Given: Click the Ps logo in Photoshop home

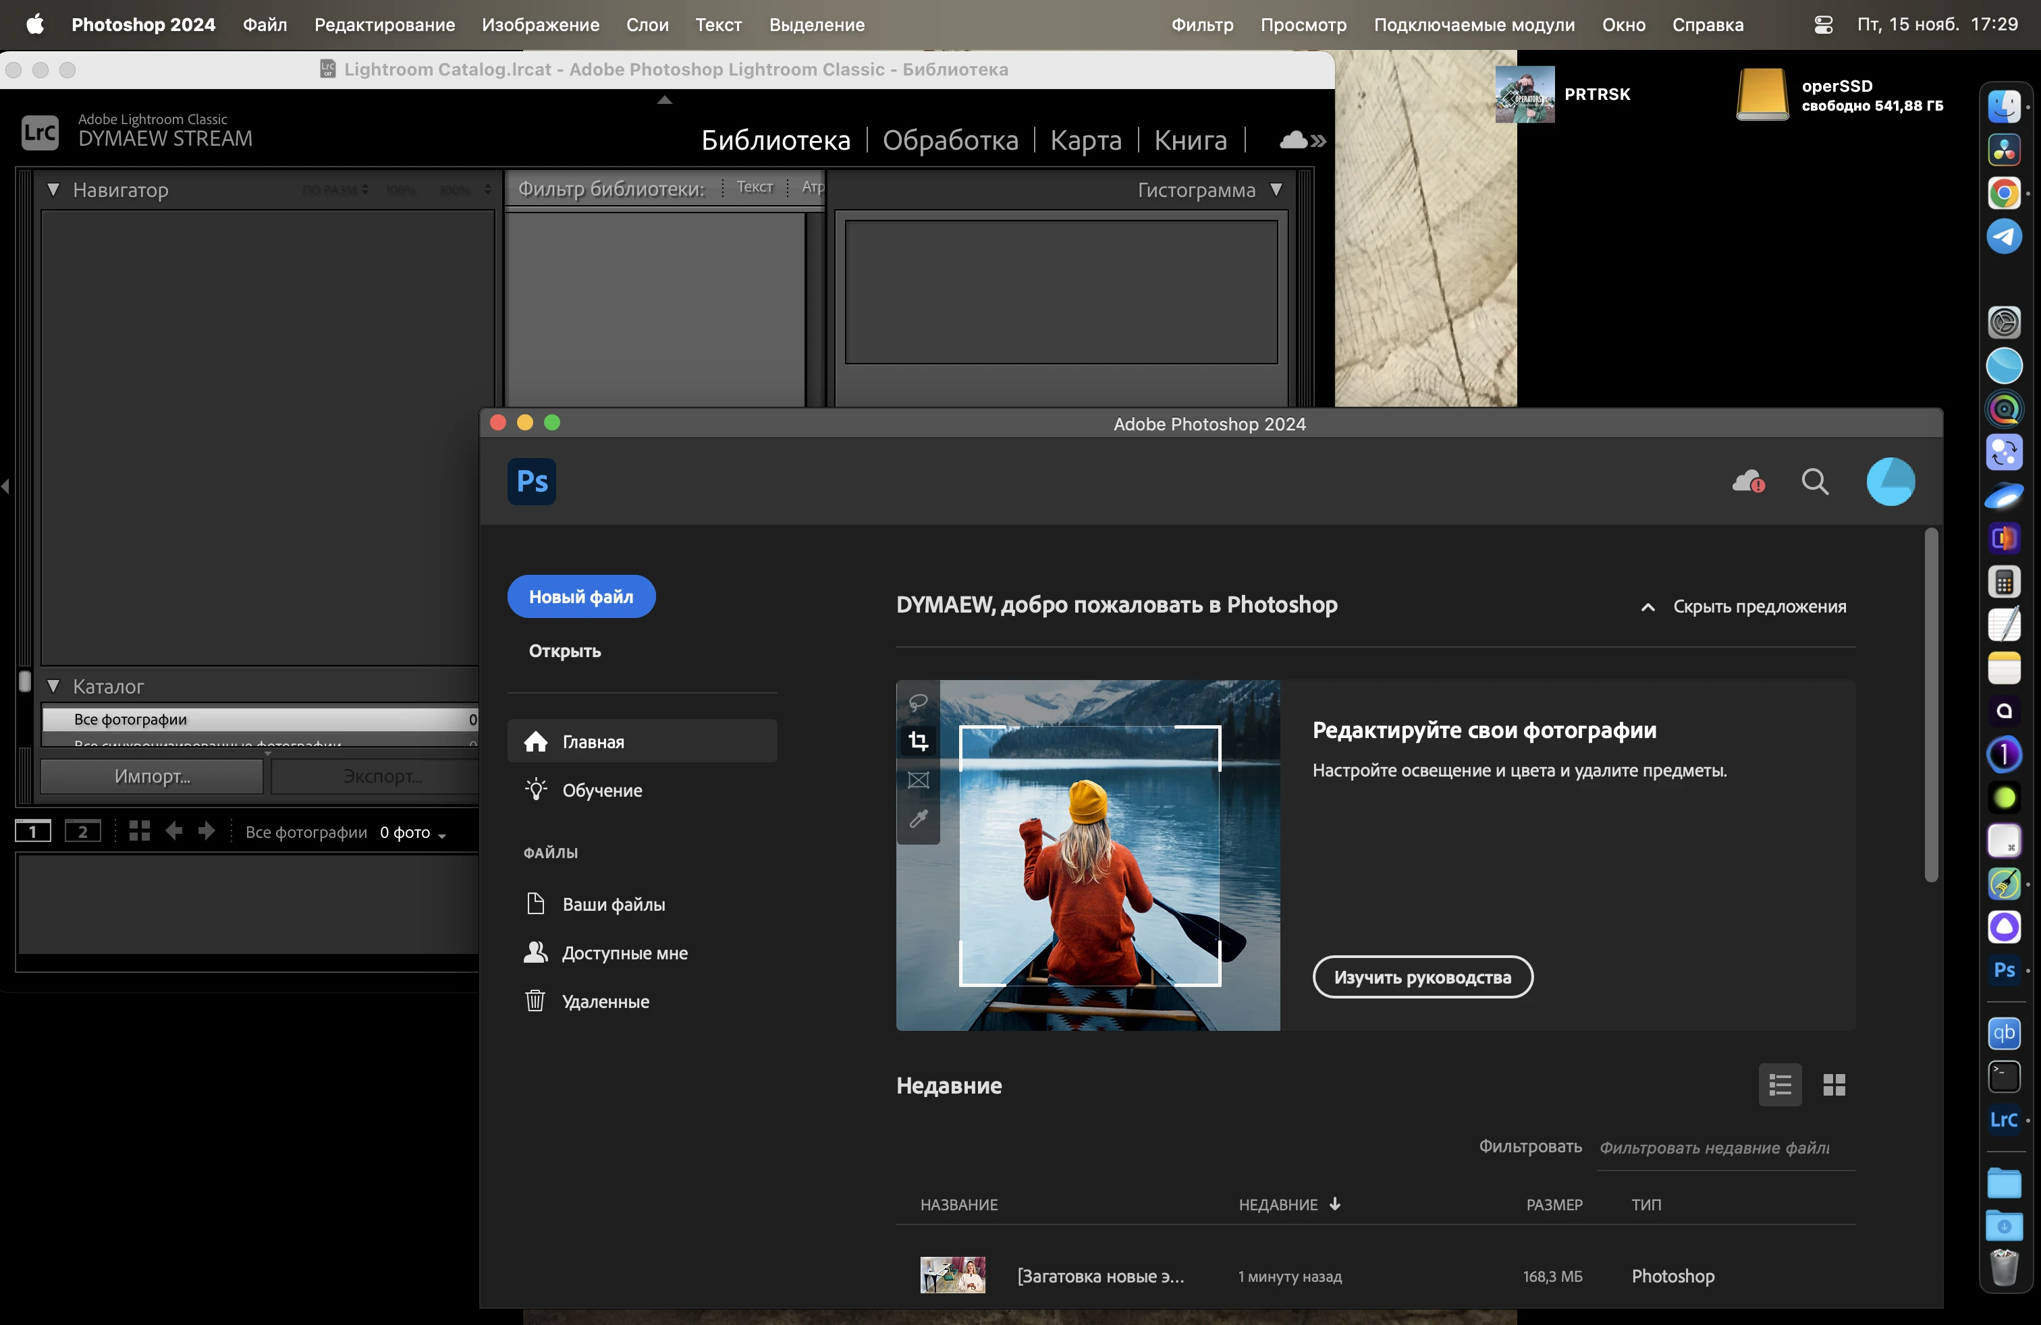Looking at the screenshot, I should point(532,482).
